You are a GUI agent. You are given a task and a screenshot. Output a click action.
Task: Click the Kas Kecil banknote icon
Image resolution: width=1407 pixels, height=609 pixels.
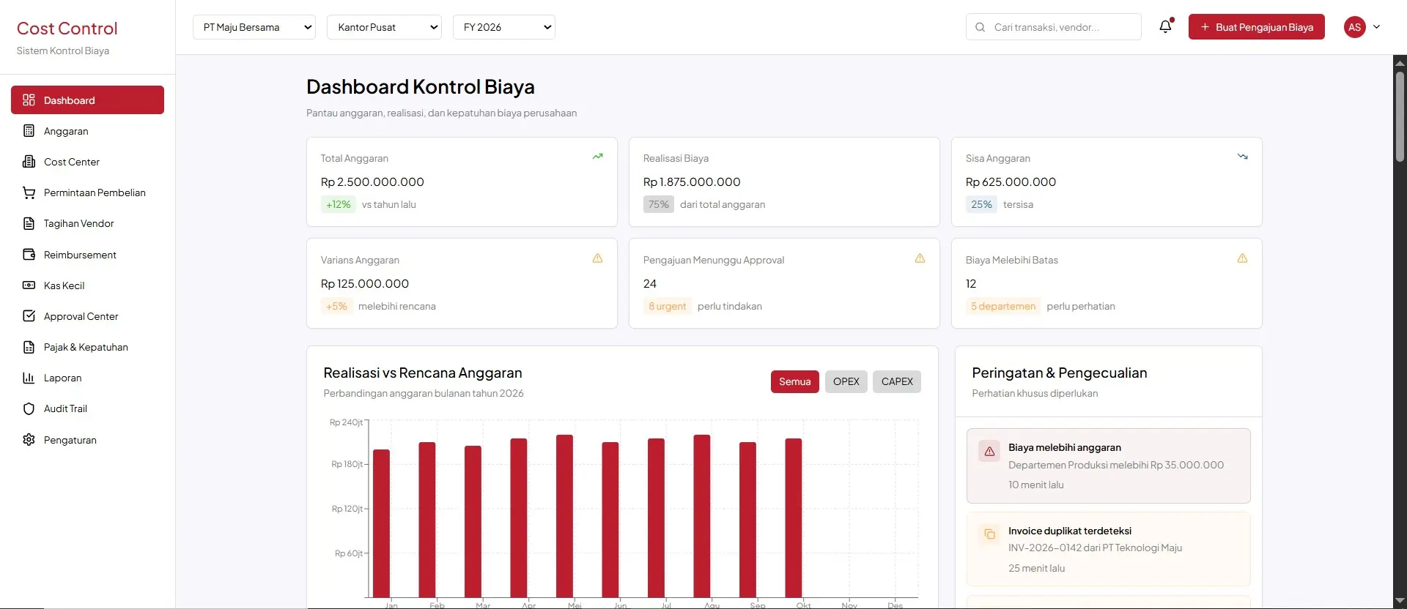click(x=29, y=285)
